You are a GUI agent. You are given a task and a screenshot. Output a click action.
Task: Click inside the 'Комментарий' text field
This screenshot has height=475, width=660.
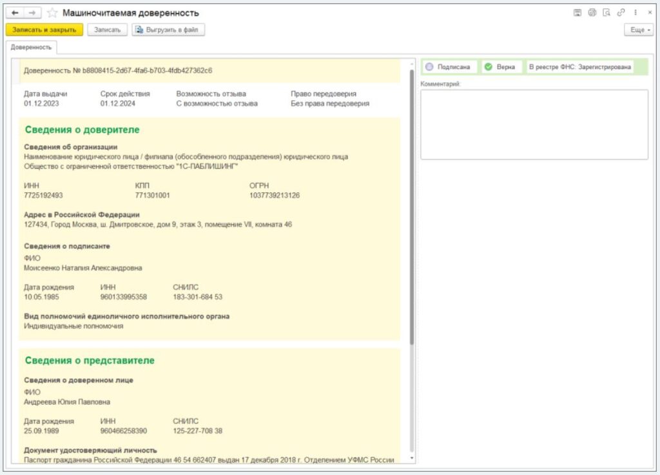tap(534, 125)
